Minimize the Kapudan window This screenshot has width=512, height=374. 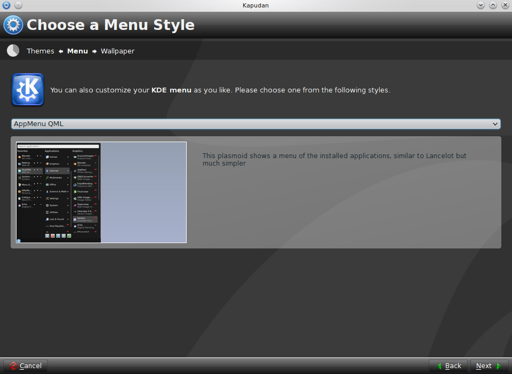pyautogui.click(x=481, y=5)
